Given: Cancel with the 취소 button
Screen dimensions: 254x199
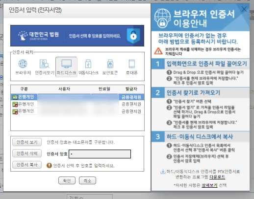Looking at the screenshot, I should 87,180.
